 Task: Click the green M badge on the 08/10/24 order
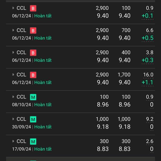[x=33, y=97]
